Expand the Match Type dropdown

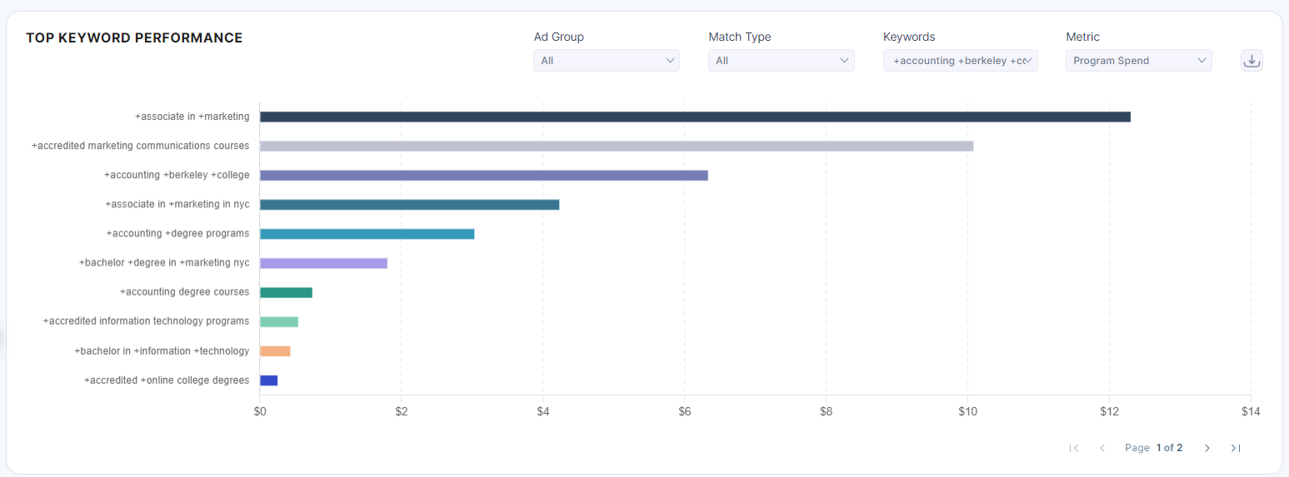(781, 61)
